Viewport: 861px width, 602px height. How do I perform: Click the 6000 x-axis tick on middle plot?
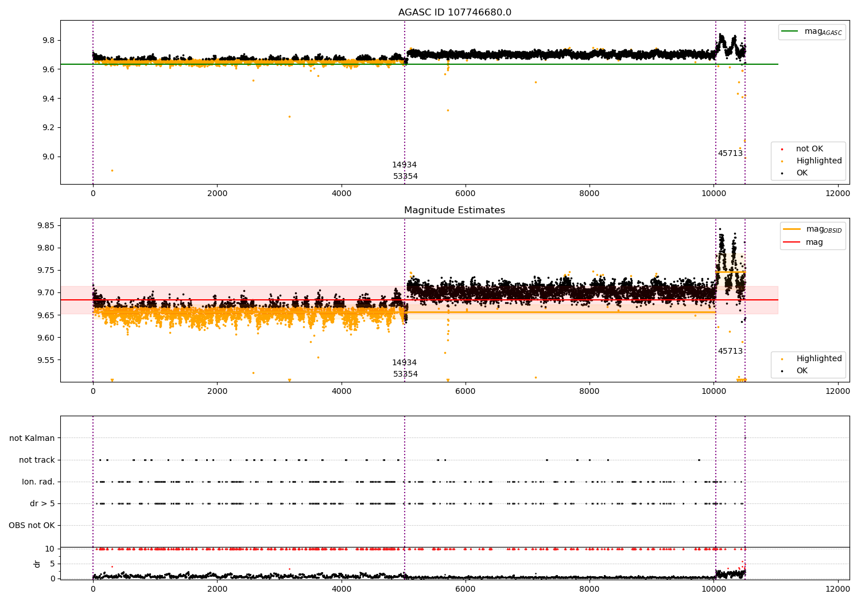pyautogui.click(x=466, y=391)
